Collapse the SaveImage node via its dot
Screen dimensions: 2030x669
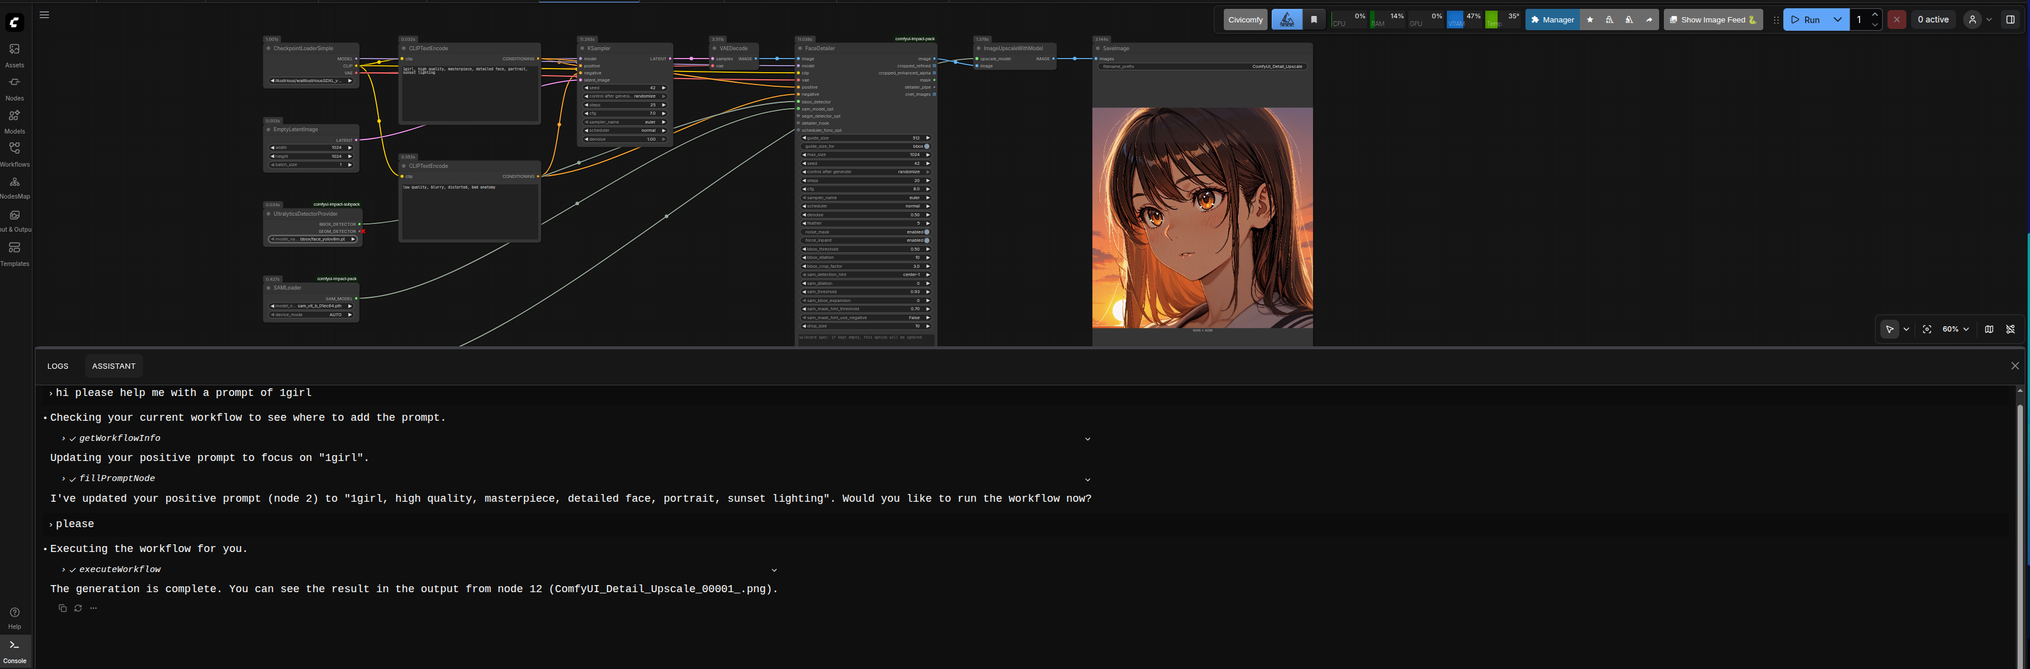tap(1098, 48)
